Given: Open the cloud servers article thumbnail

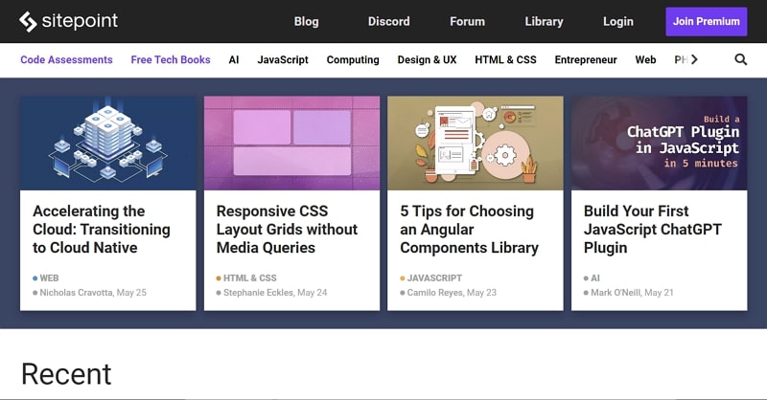Looking at the screenshot, I should click(108, 144).
